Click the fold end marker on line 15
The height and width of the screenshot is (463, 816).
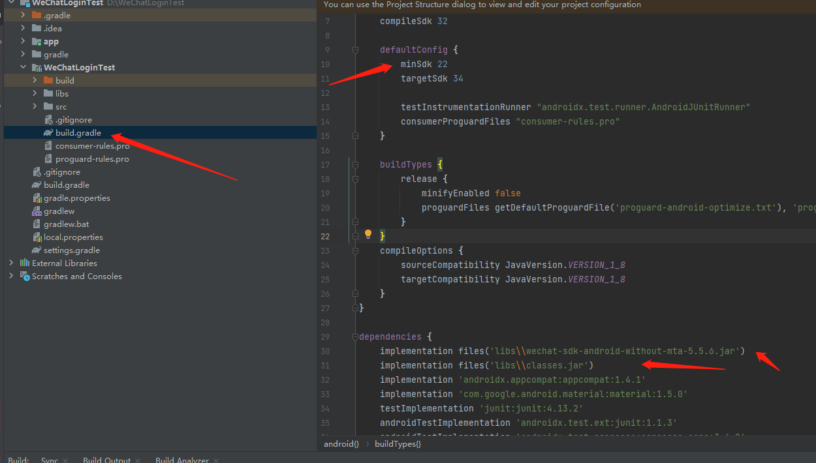coord(355,136)
